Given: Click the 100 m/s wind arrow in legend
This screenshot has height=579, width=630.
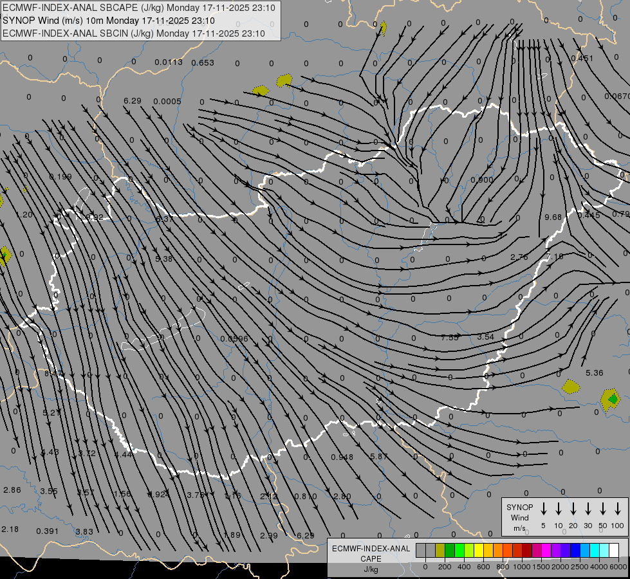Looking at the screenshot, I should click(x=618, y=508).
